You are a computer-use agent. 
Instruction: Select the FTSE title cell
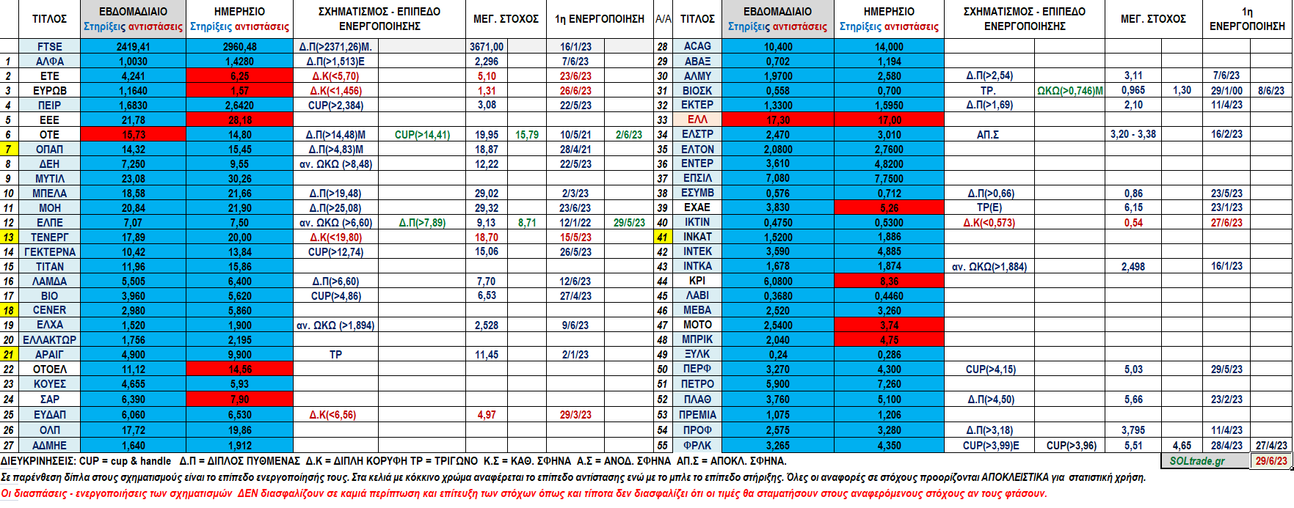tap(49, 46)
